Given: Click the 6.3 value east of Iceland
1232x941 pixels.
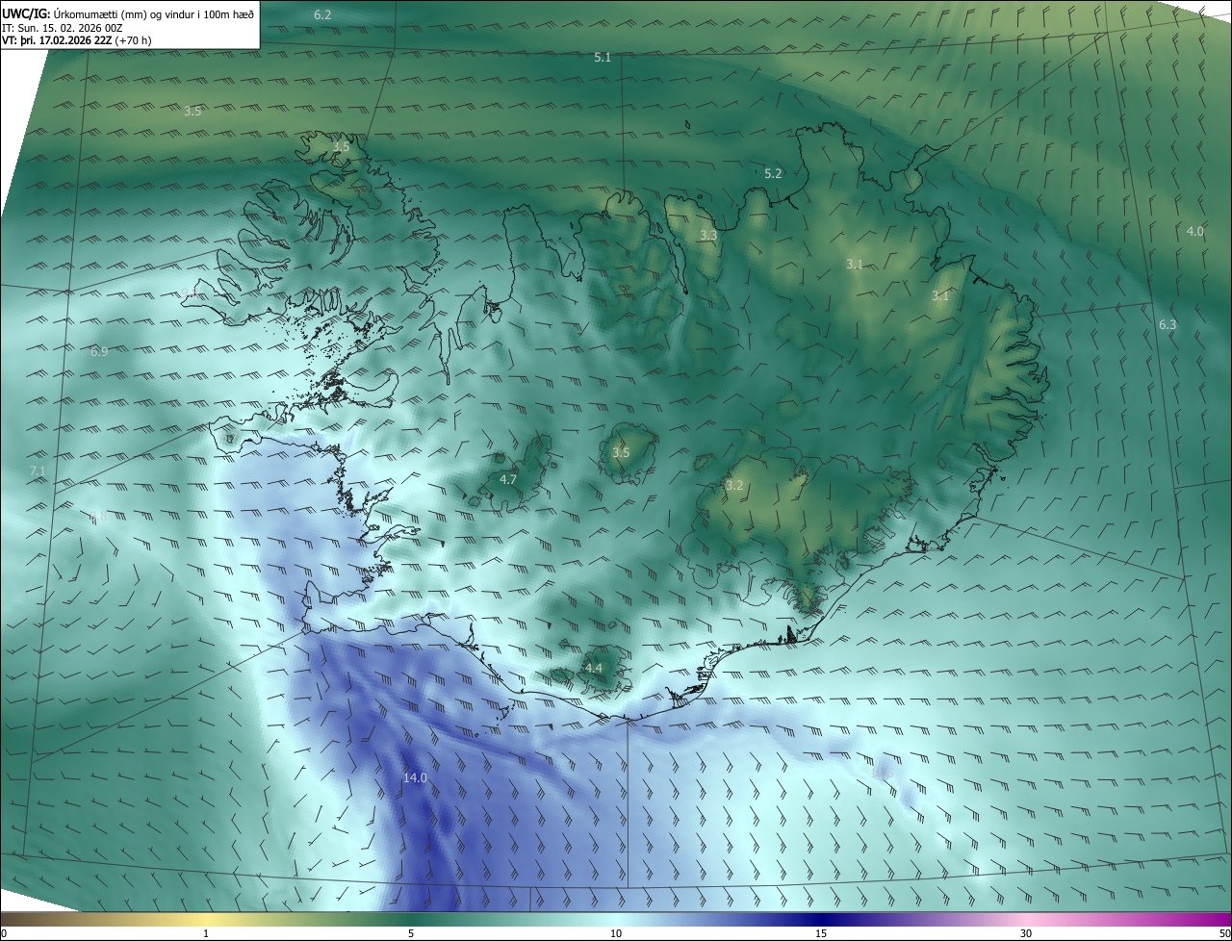Looking at the screenshot, I should click(x=1168, y=325).
